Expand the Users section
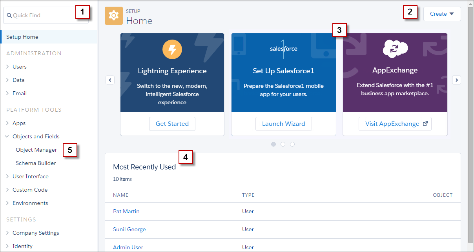474x252 pixels. click(7, 67)
